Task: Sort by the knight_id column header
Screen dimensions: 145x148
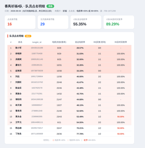Action: (x=37, y=42)
